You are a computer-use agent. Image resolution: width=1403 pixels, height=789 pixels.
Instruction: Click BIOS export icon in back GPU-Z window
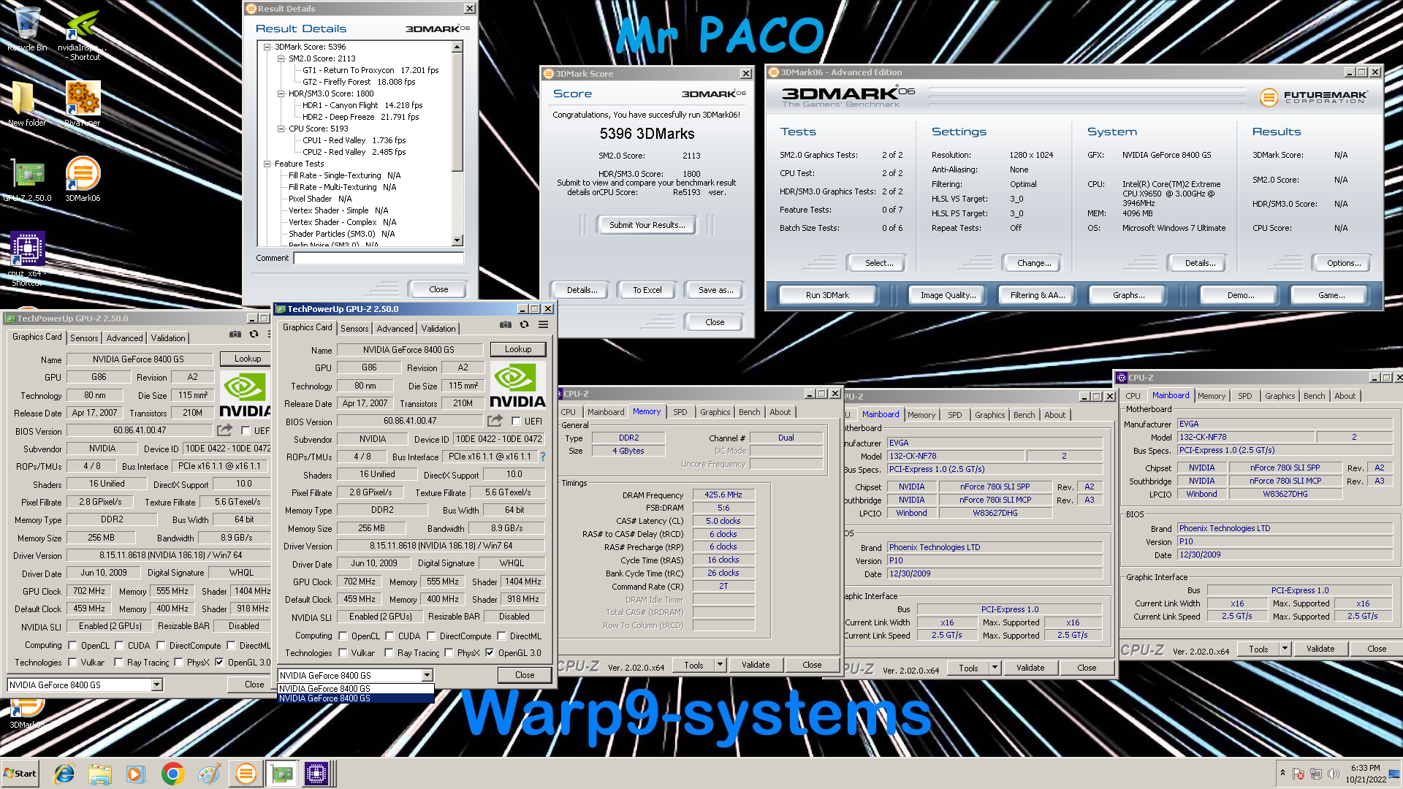[224, 430]
